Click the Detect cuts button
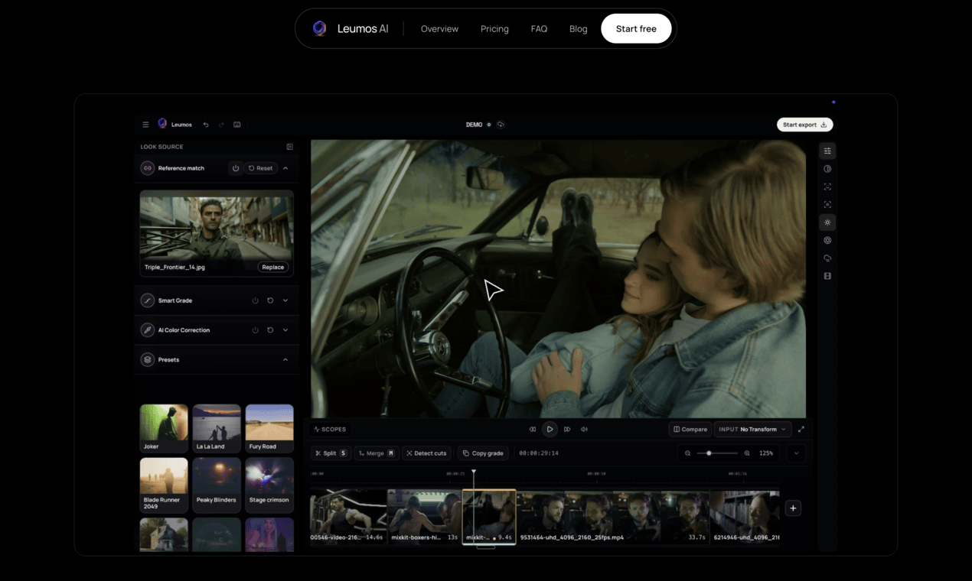The width and height of the screenshot is (972, 581). click(427, 453)
